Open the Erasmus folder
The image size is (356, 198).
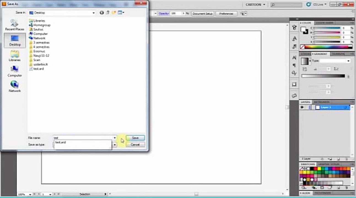pos(37,51)
